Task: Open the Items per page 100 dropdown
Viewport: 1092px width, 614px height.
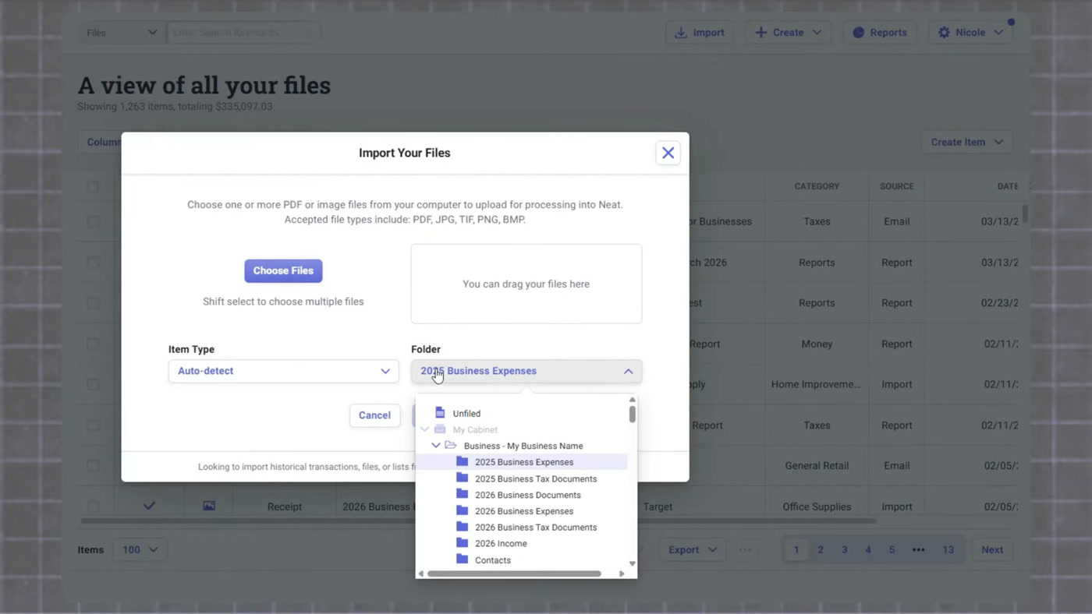Action: coord(140,549)
